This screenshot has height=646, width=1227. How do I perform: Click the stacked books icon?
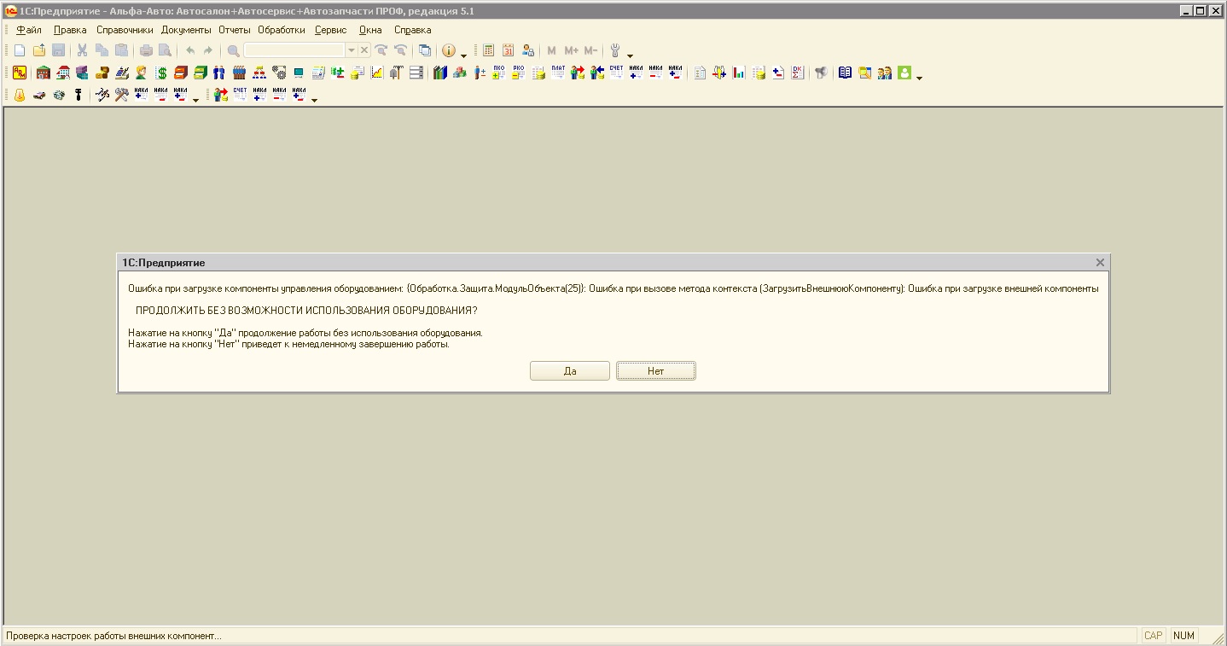click(x=439, y=73)
